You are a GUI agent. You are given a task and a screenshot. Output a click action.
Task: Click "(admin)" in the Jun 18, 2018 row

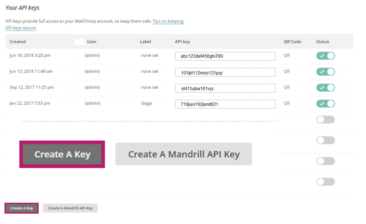click(x=92, y=55)
